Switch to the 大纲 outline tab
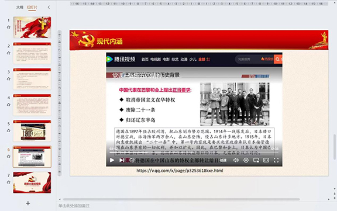This screenshot has height=211, width=337. click(20, 7)
